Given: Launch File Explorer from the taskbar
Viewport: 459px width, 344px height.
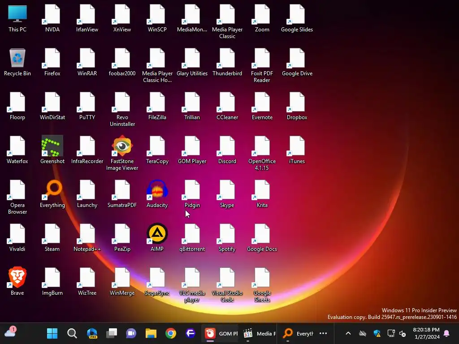Looking at the screenshot, I should 151,333.
